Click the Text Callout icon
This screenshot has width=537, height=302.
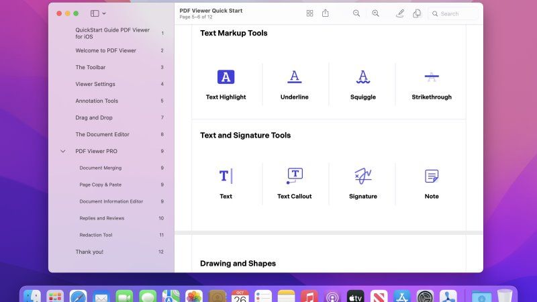tap(295, 176)
